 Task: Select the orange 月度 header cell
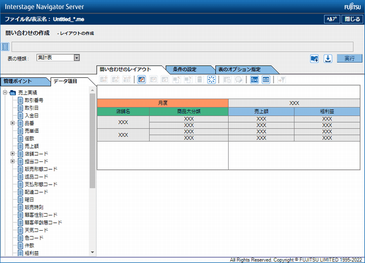[162, 103]
